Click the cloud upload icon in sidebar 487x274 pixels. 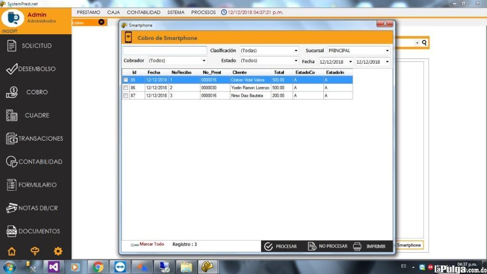35,251
